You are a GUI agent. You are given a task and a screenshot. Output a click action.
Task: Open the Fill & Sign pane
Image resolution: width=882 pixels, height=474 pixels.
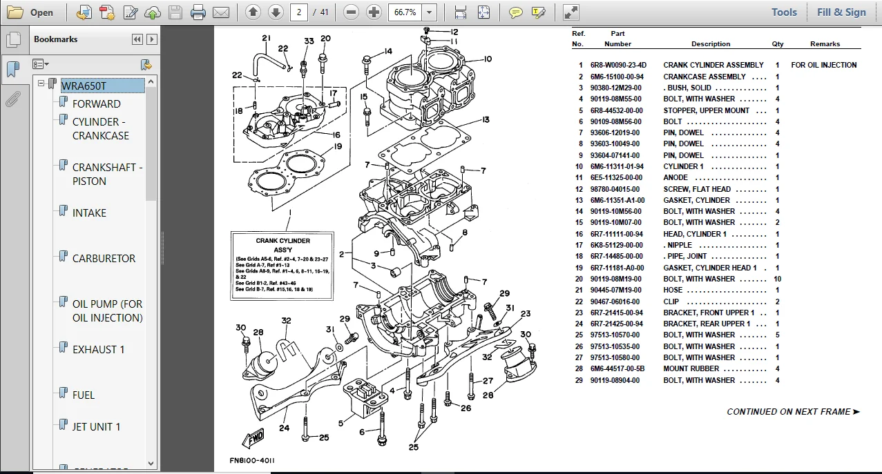(841, 12)
